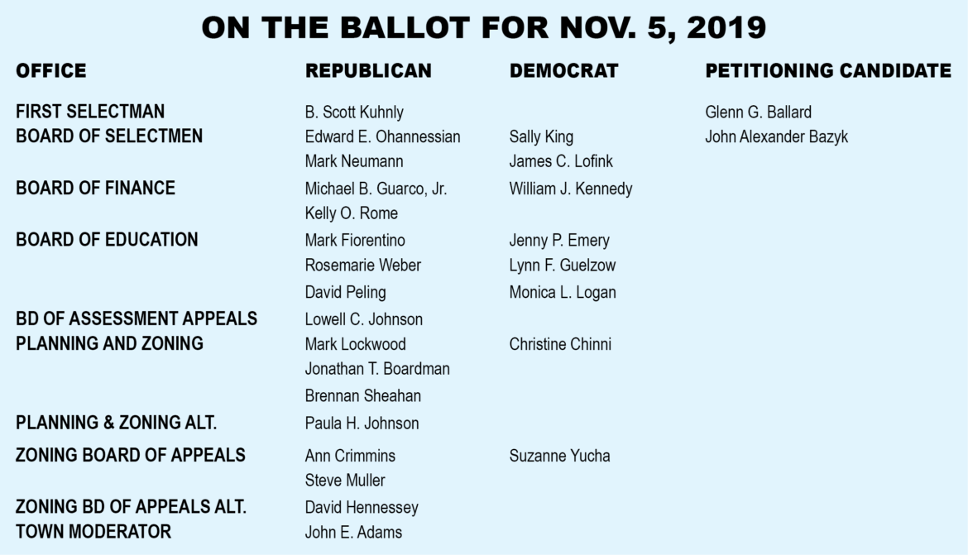The image size is (968, 555).
Task: Click candidate Kelly O. Rome
Action: tap(351, 213)
